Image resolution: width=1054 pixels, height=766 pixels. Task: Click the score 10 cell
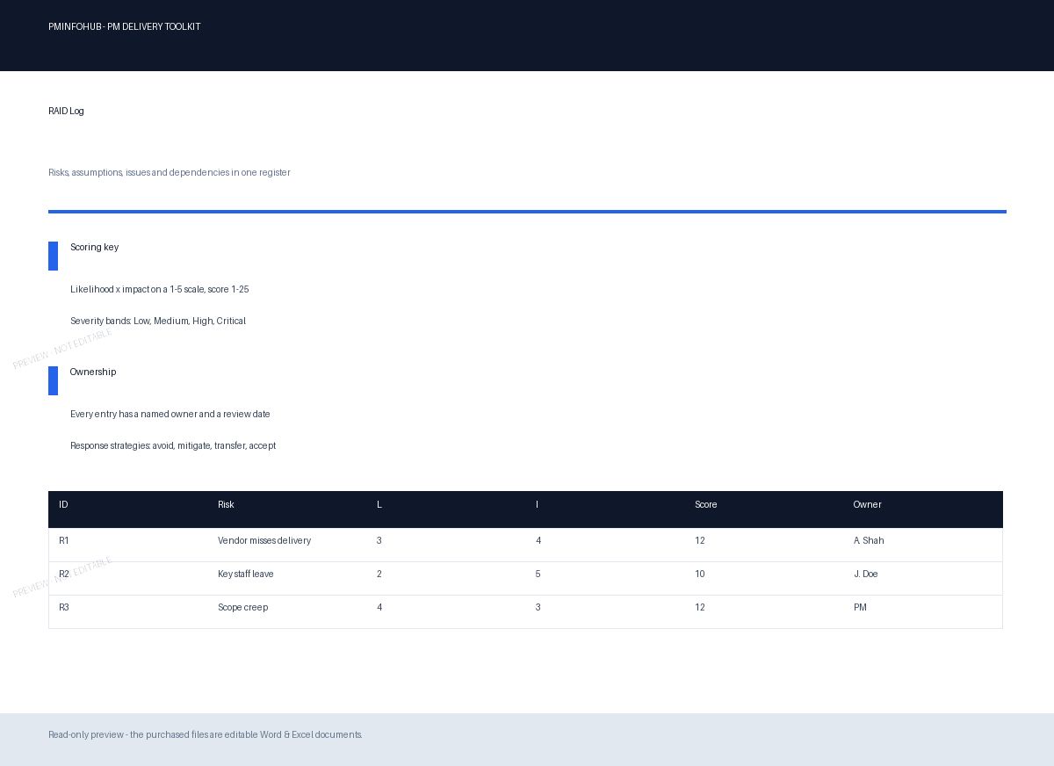(700, 574)
